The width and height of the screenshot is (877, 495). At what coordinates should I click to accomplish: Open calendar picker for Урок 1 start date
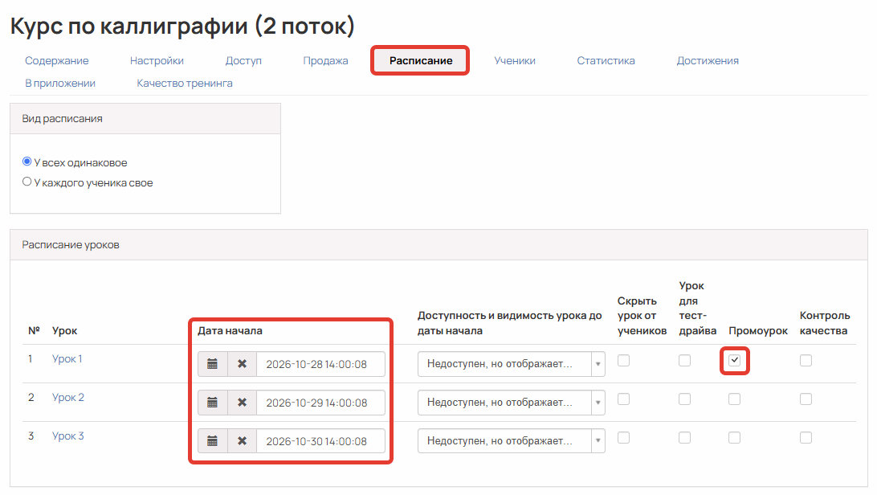point(213,364)
